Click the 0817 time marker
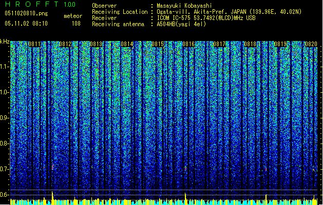The height and width of the screenshot is (205, 323). (219, 44)
